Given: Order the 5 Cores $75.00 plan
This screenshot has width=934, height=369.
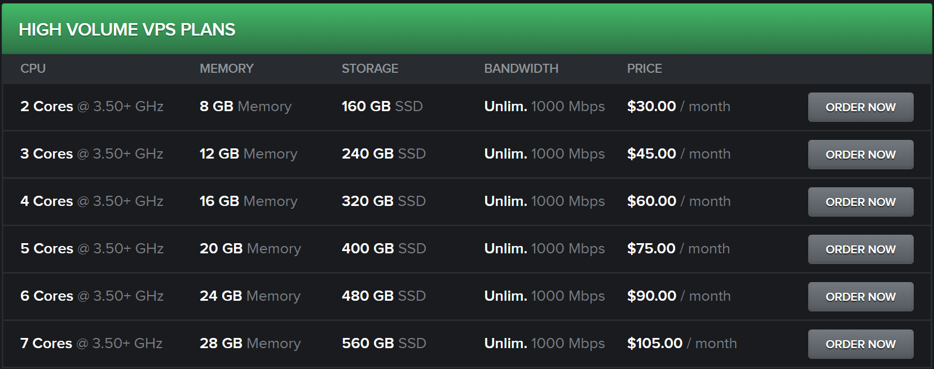Looking at the screenshot, I should 861,249.
